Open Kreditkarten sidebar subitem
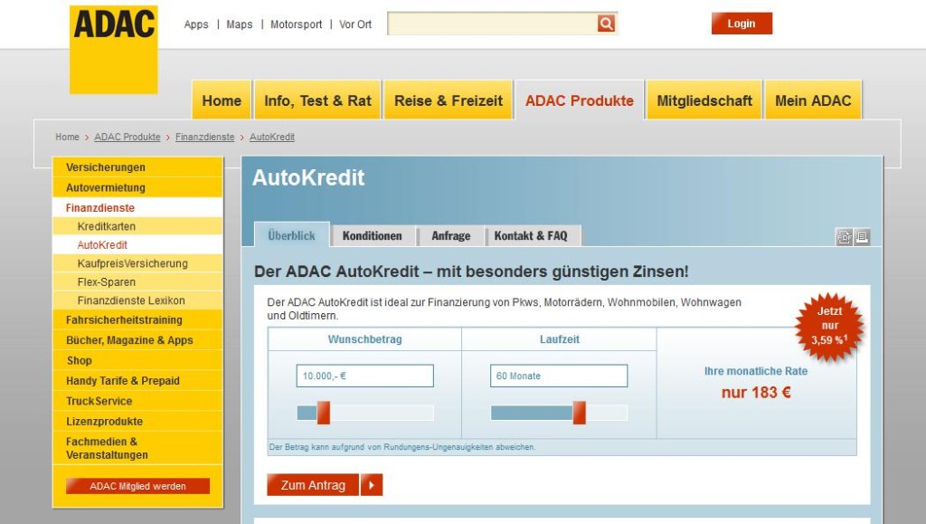This screenshot has height=524, width=926. (x=137, y=226)
